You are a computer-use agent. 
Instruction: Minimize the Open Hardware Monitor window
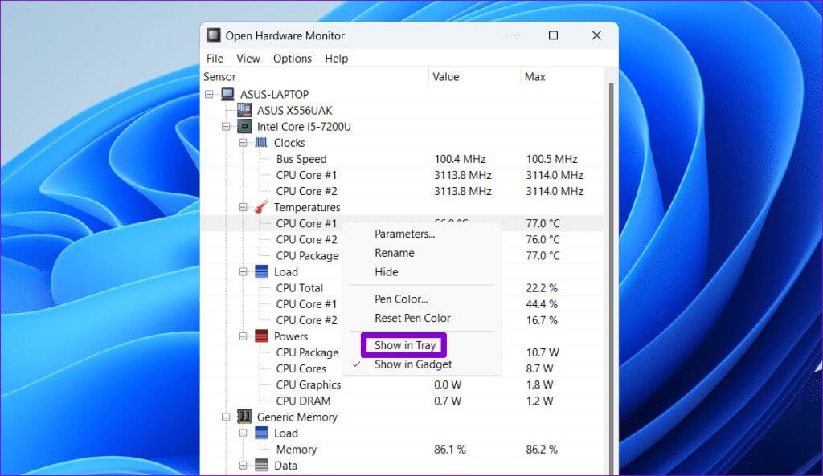(x=510, y=35)
